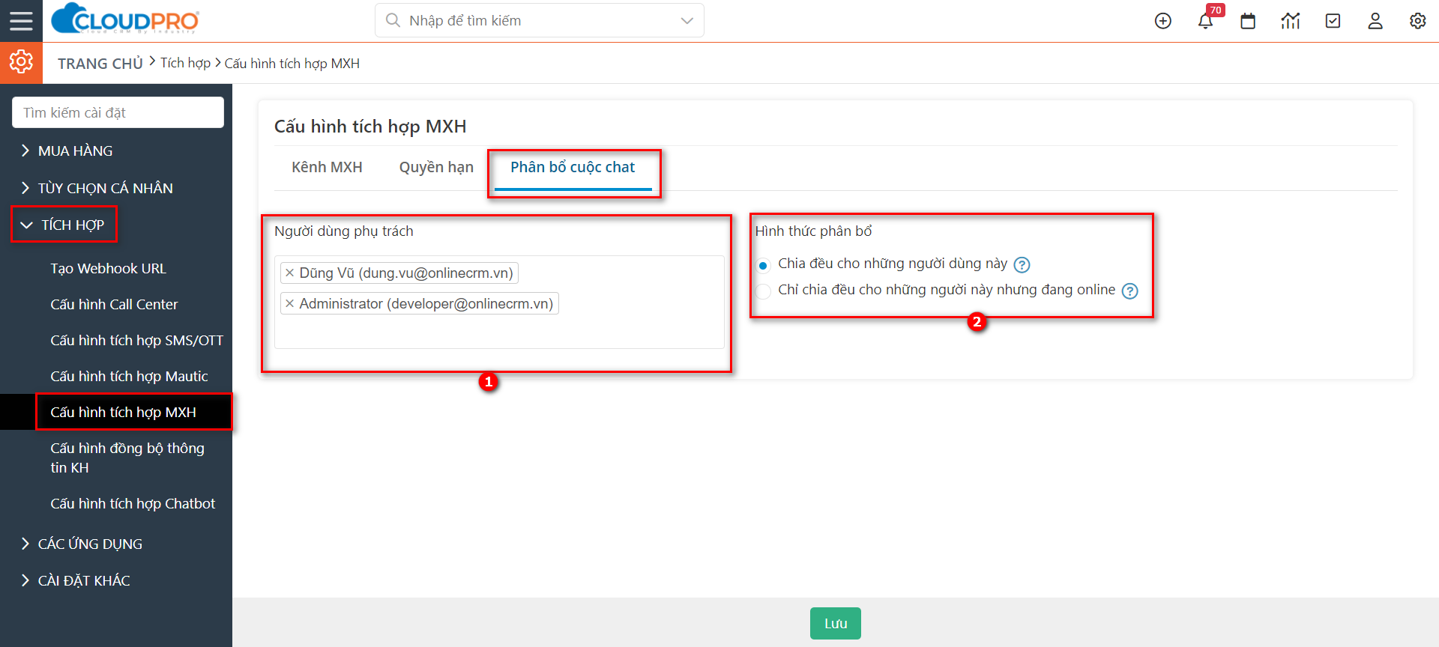Viewport: 1439px width, 647px height.
Task: Open Cấu hình Call Center
Action: tap(114, 304)
